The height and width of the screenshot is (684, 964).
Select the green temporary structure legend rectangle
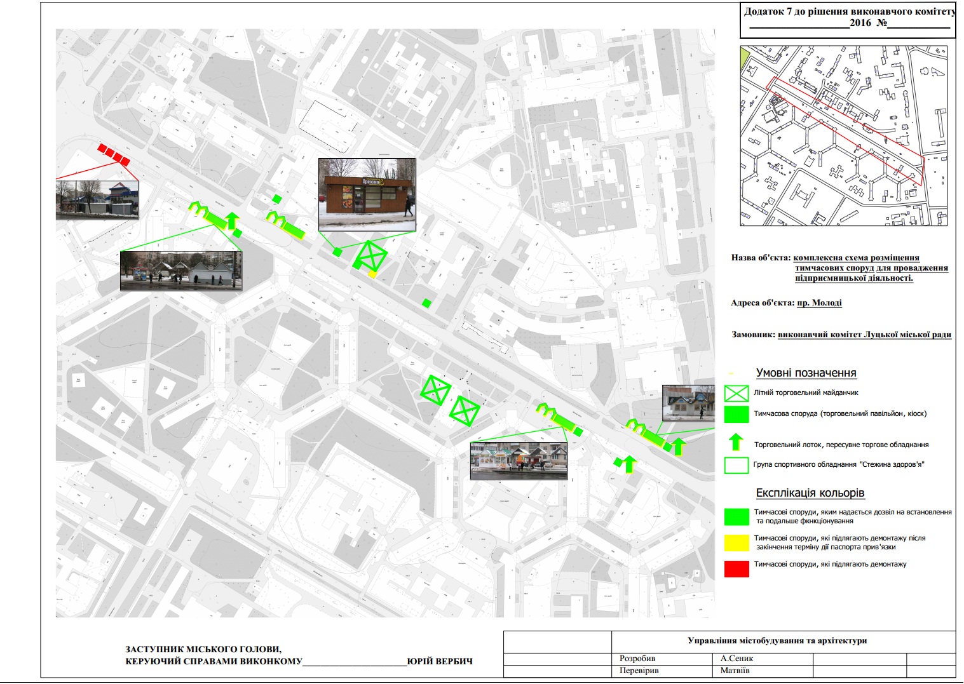[737, 414]
